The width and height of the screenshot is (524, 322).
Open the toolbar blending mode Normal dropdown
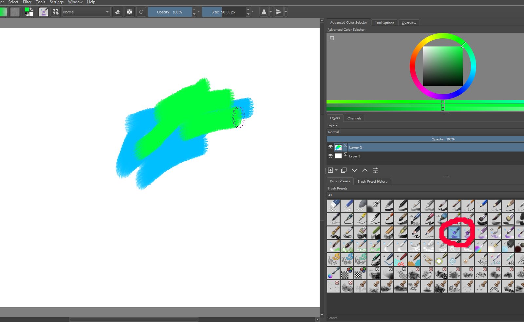(x=86, y=12)
